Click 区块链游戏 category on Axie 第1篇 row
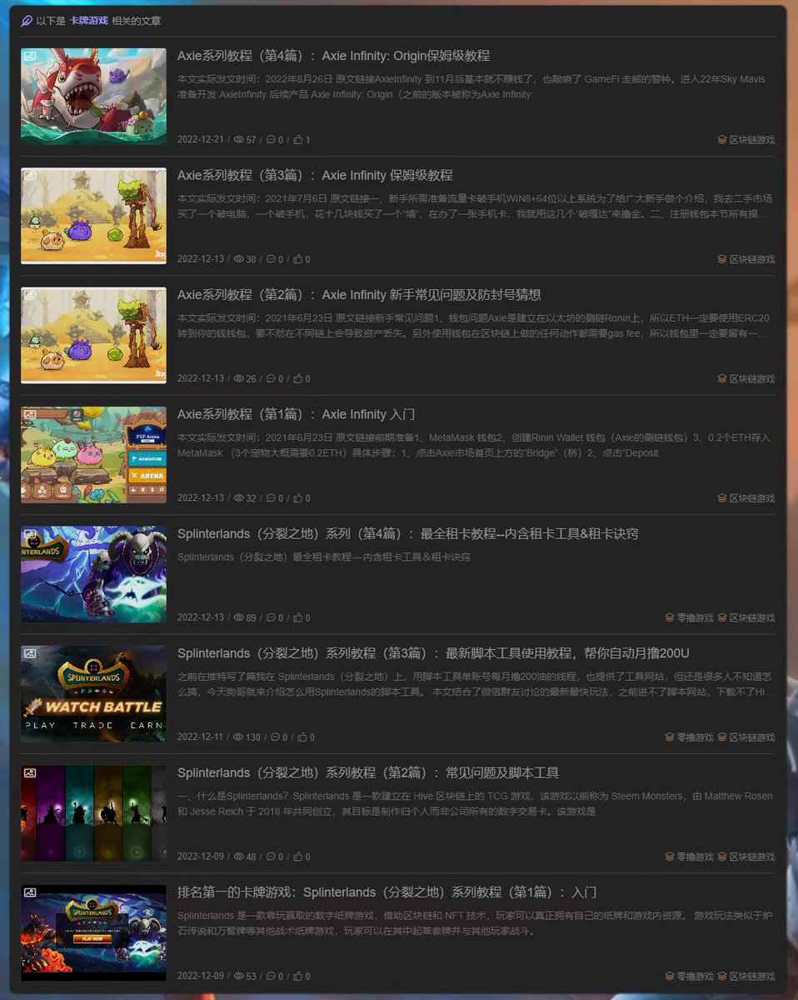798x1000 pixels. click(x=746, y=498)
